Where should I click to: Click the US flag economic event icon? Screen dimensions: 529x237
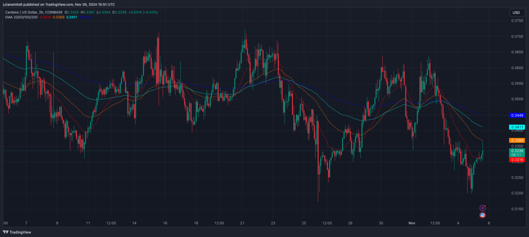(x=483, y=215)
